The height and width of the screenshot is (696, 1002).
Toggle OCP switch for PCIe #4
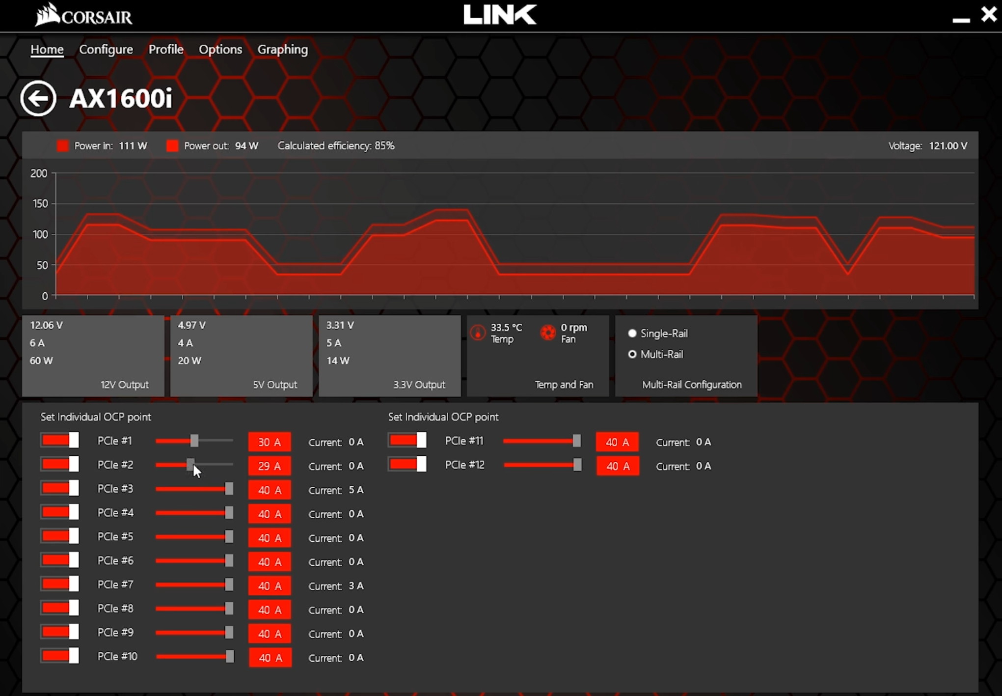(59, 512)
